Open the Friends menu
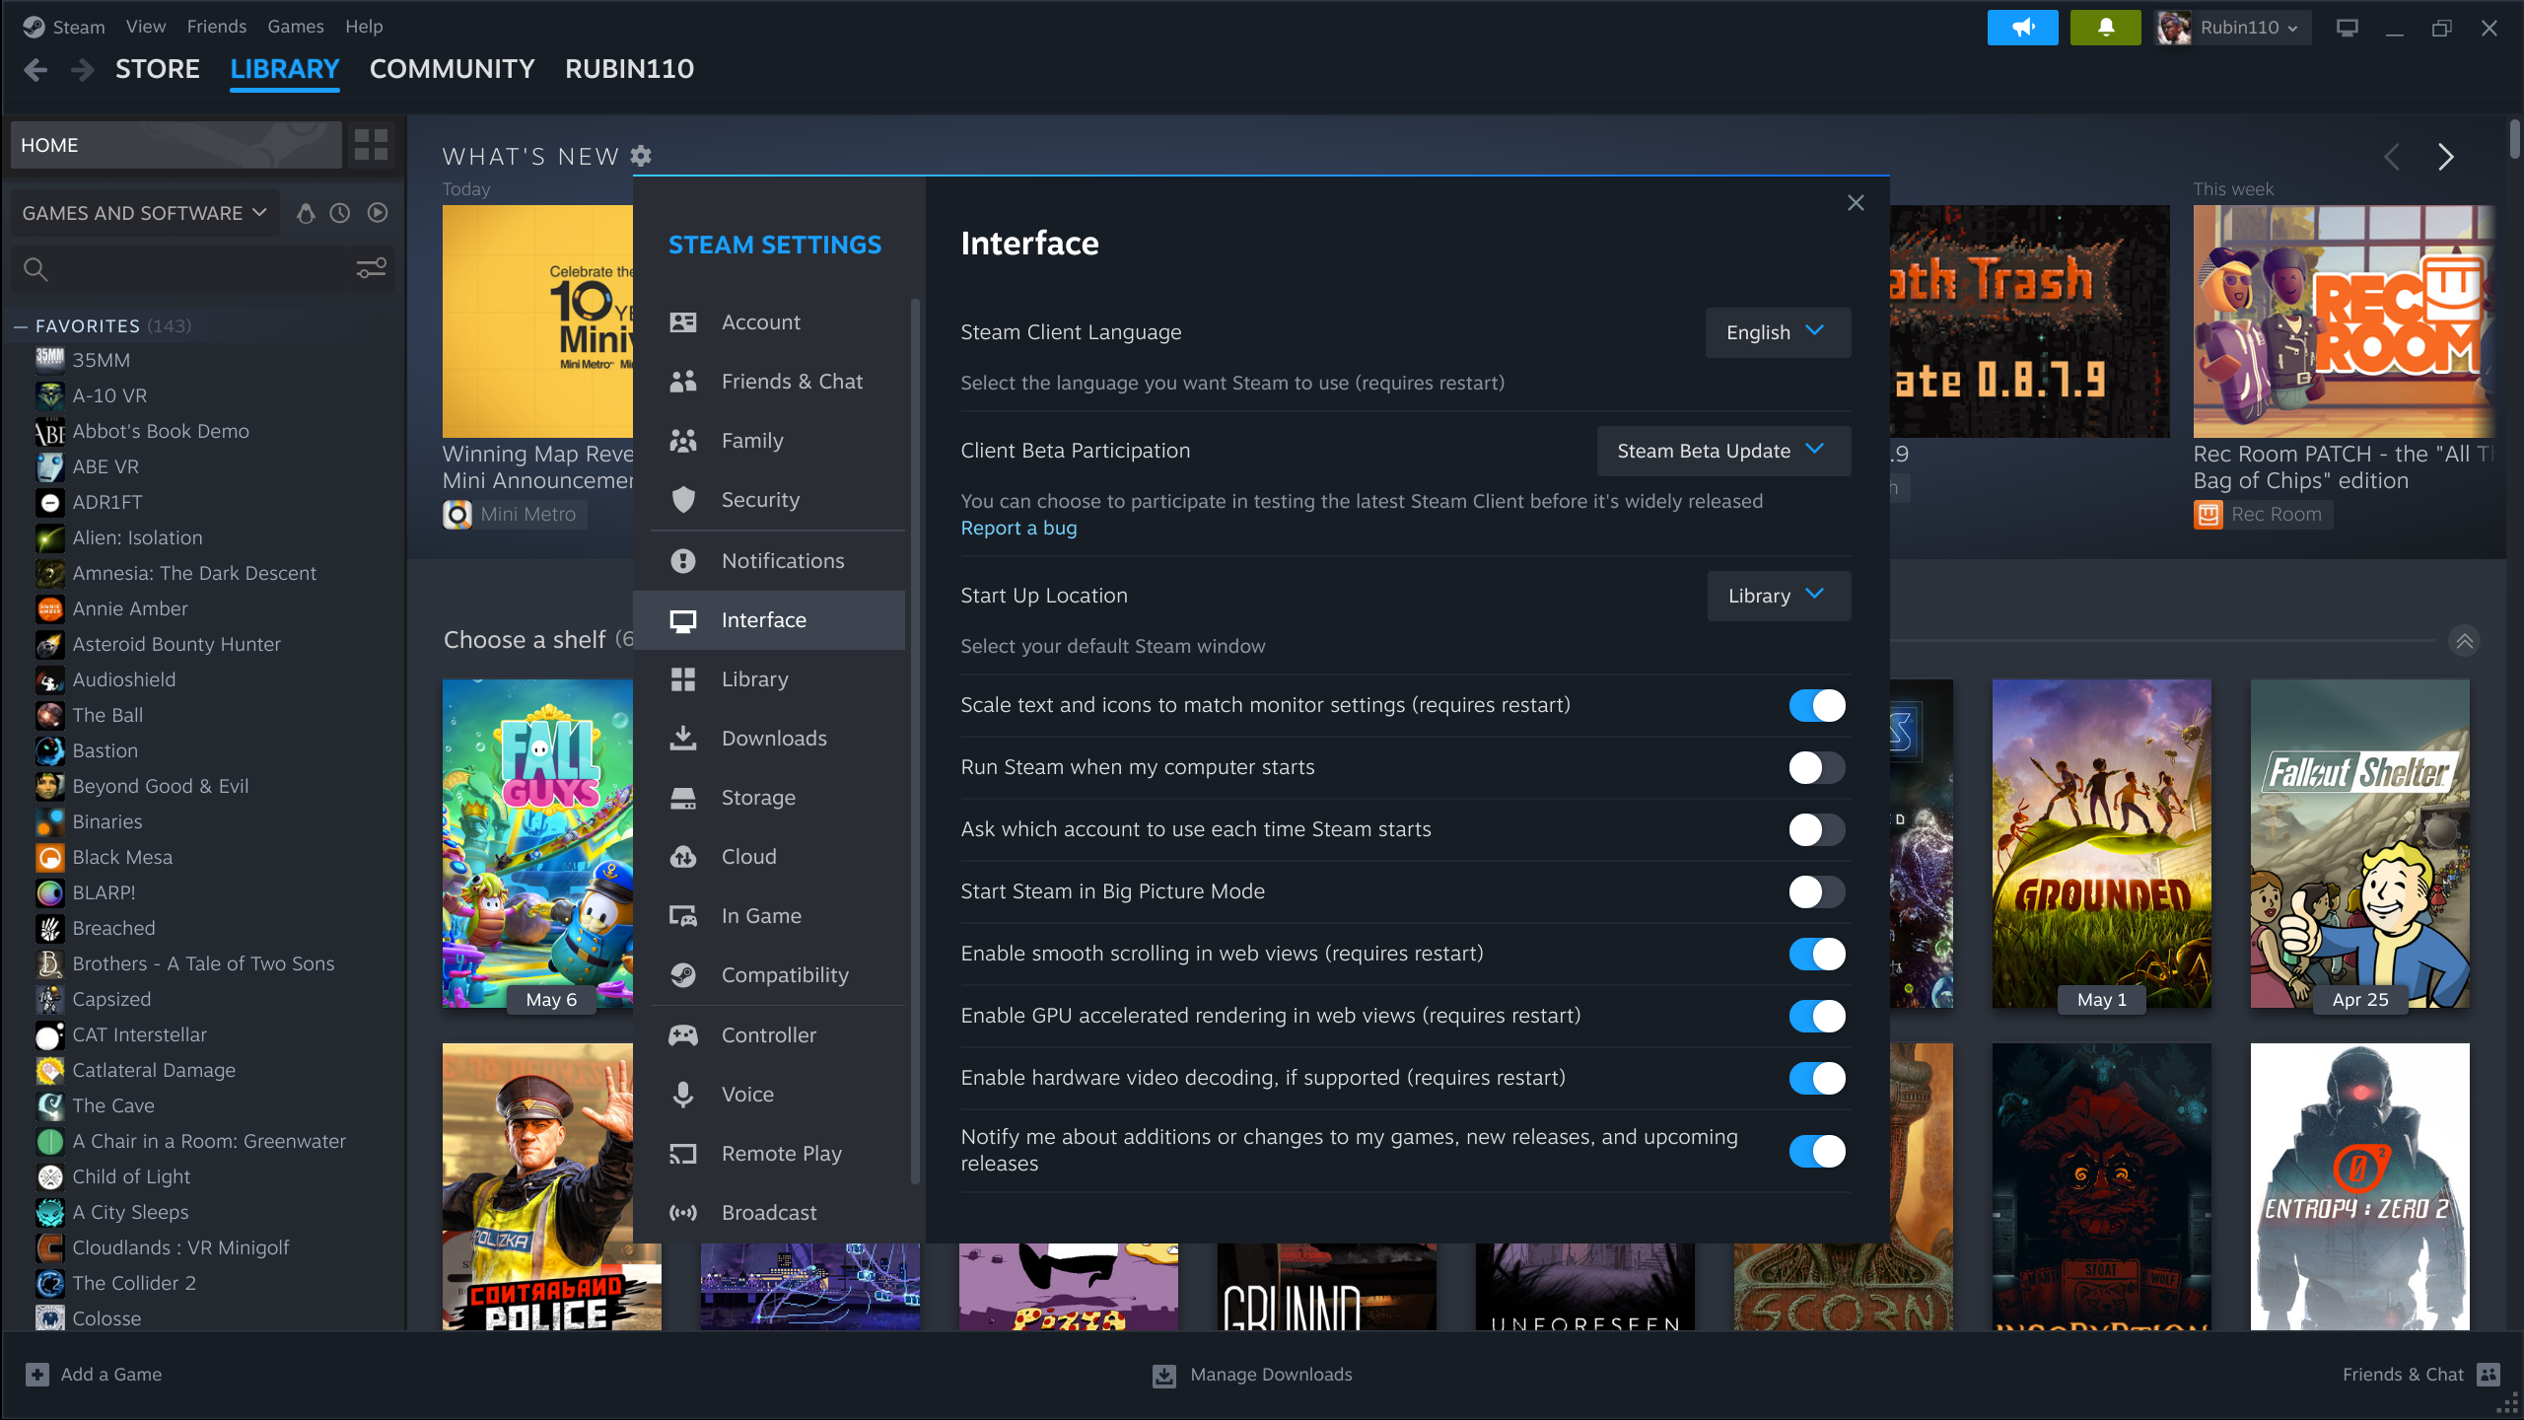2524x1420 pixels. click(x=217, y=27)
